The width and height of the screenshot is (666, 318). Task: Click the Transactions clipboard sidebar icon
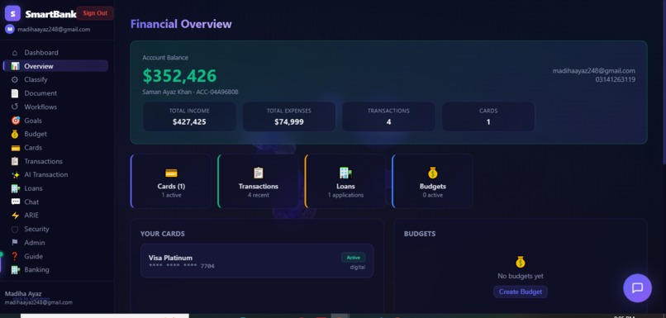(x=16, y=161)
